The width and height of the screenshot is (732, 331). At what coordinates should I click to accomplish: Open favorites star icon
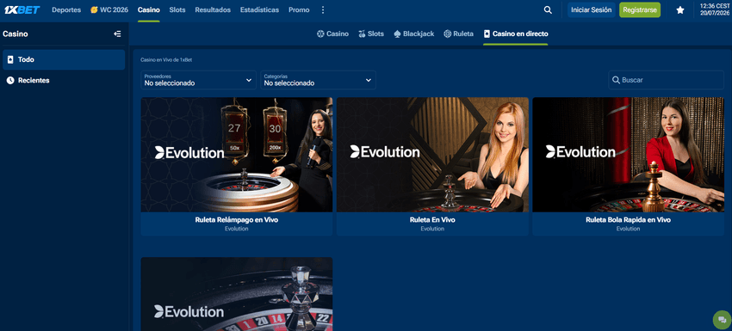coord(680,9)
